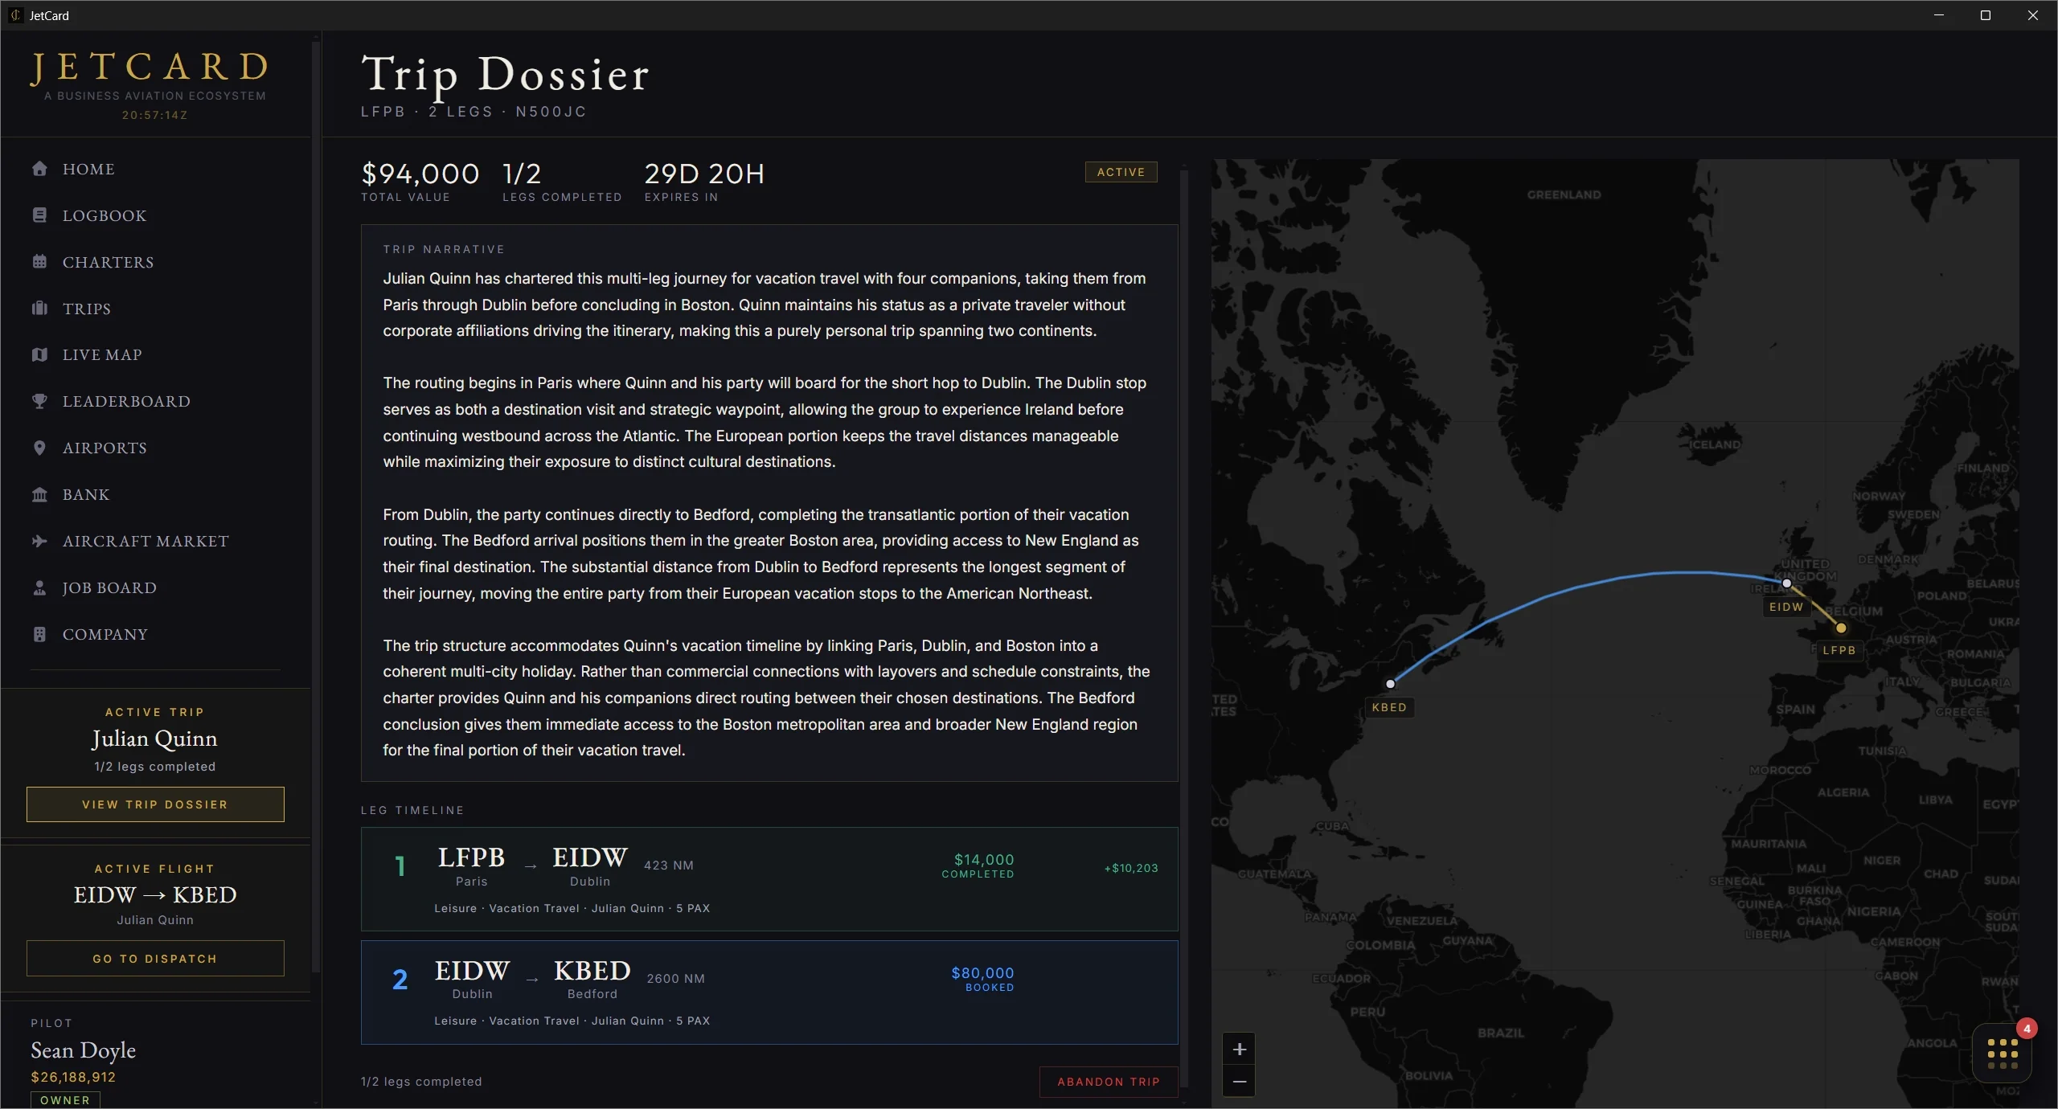Click the sidebar vertical scrollbar
The height and width of the screenshot is (1109, 2058).
point(316,506)
